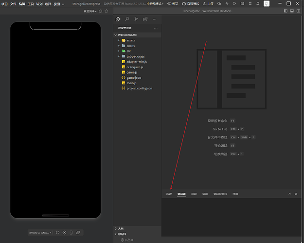Open the Explorer files icon in sidebar
The width and height of the screenshot is (304, 243).
118,19
